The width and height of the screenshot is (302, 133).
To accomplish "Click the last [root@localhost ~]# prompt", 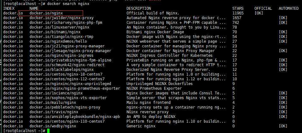I will pos(25,131).
